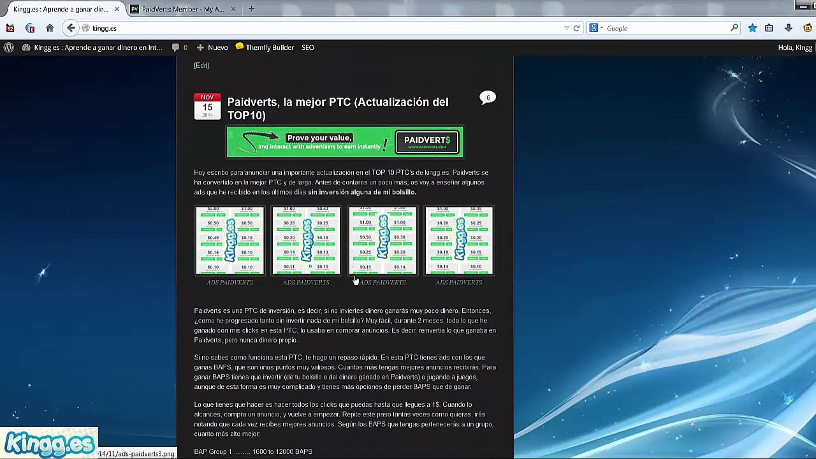The height and width of the screenshot is (459, 816).
Task: Open the SEO admin bar menu
Action: 308,47
